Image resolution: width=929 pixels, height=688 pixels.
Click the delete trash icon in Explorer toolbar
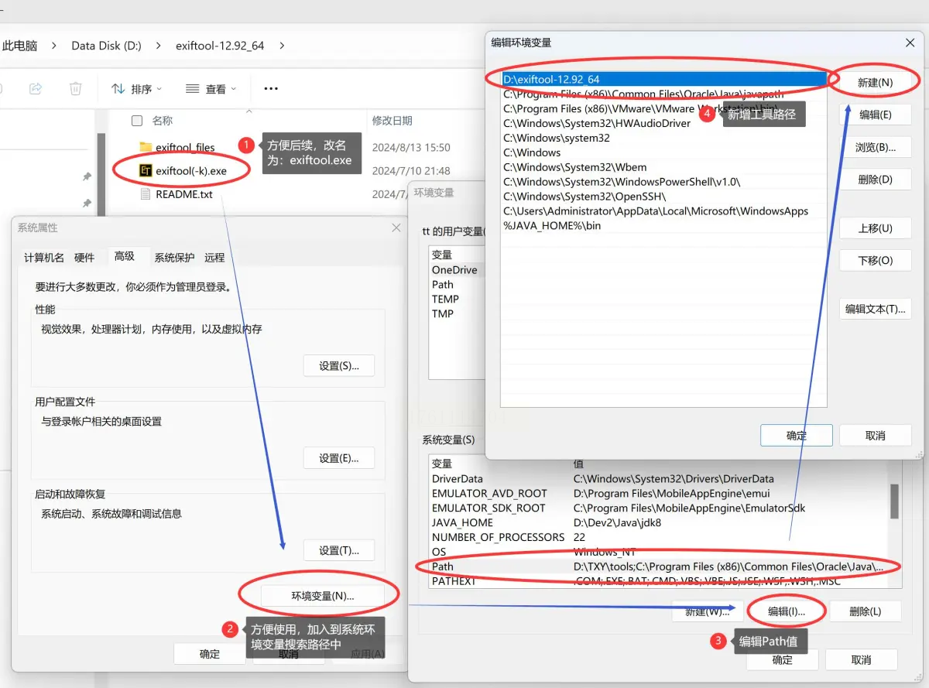pos(75,89)
